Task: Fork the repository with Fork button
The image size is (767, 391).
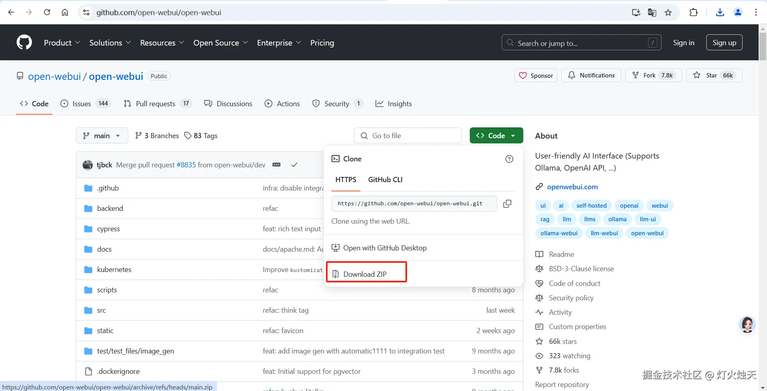Action: [654, 75]
